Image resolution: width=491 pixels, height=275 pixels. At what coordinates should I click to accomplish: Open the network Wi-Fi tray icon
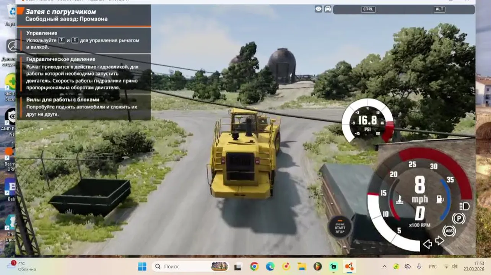click(446, 266)
